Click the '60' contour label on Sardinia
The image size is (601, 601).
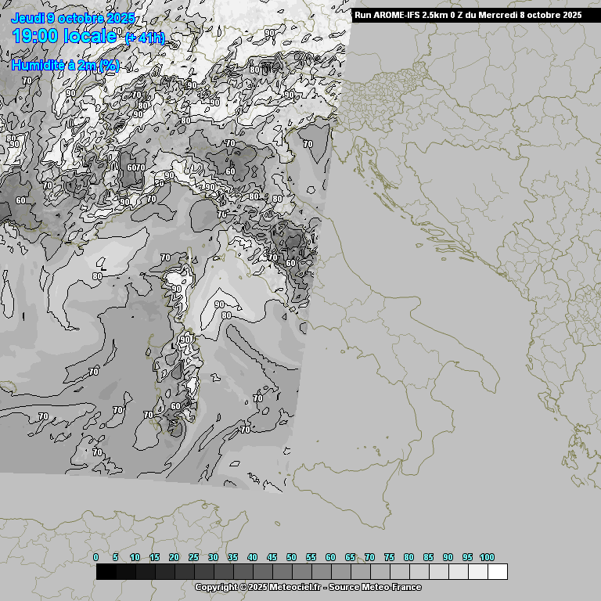coord(176,406)
